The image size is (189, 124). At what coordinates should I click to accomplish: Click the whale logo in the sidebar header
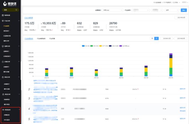pos(5,4)
